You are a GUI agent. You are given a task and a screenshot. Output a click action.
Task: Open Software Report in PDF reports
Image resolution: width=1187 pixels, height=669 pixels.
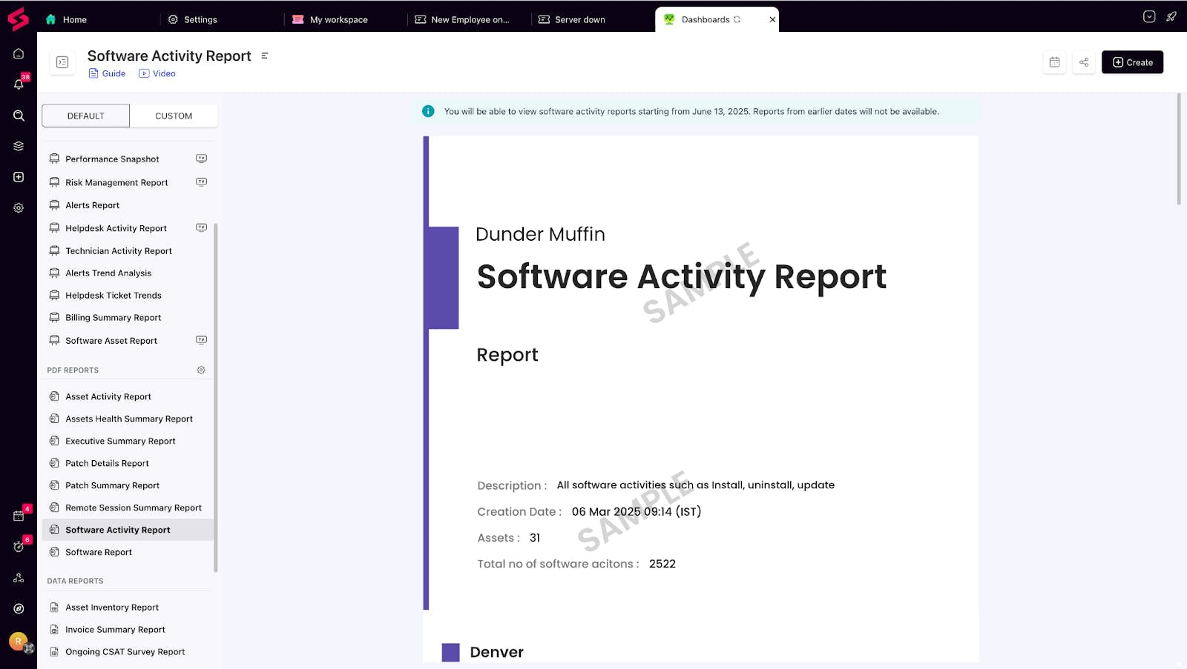[99, 553]
